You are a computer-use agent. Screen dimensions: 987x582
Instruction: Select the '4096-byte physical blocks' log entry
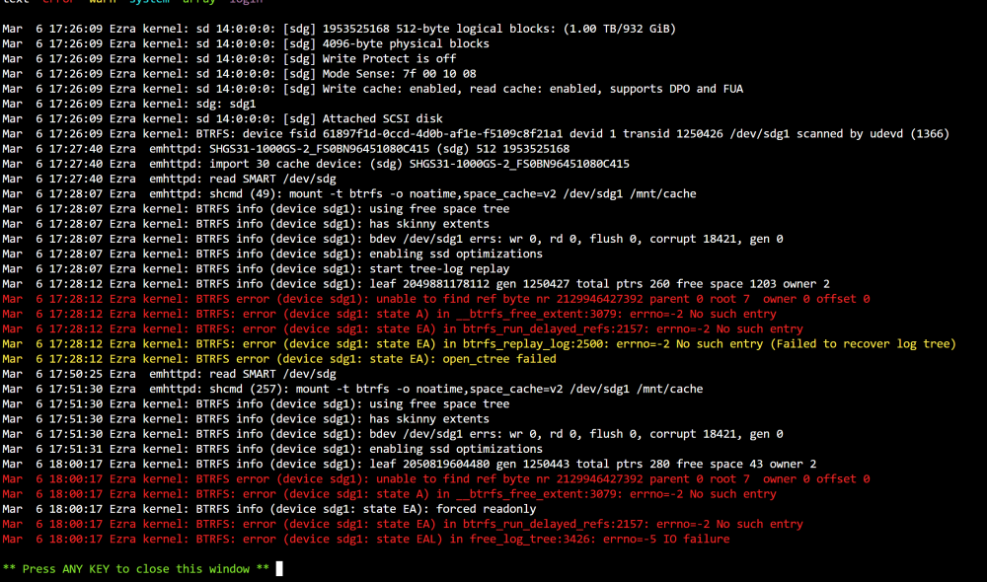point(246,44)
